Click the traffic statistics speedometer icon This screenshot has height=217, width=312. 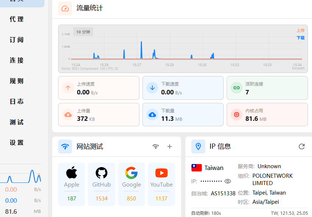coord(65,8)
